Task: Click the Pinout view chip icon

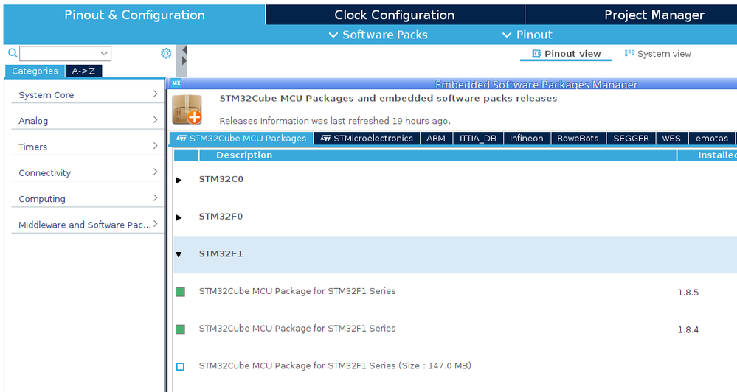Action: click(x=536, y=54)
